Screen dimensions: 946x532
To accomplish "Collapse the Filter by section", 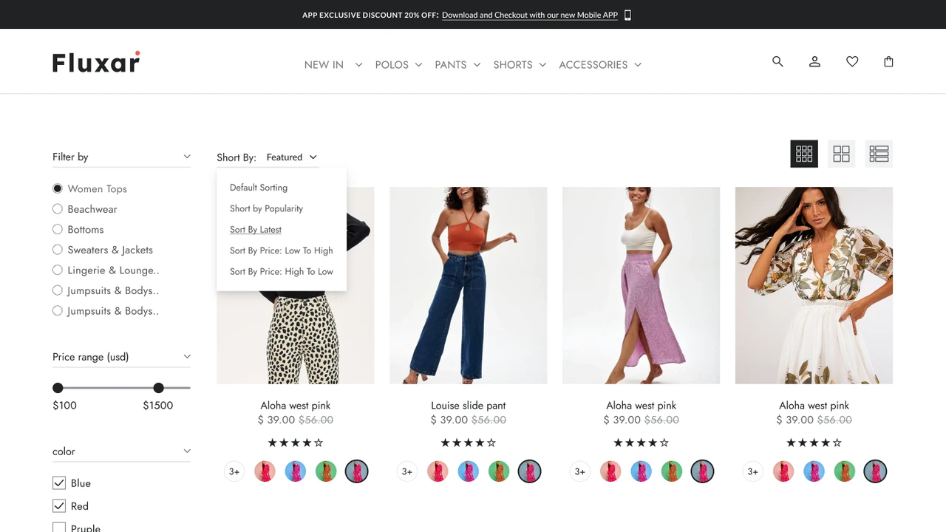I will [x=187, y=157].
